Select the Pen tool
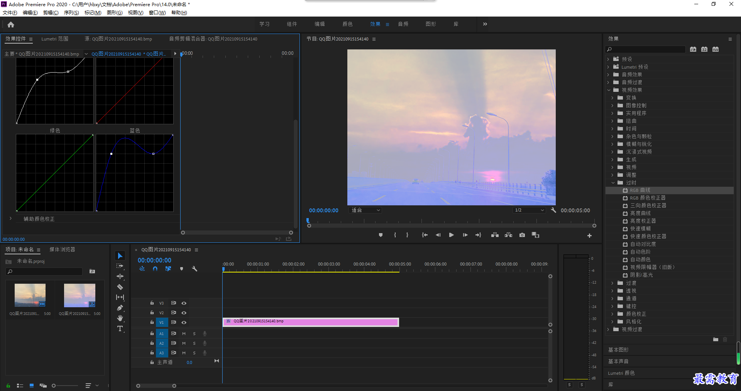 pos(120,308)
